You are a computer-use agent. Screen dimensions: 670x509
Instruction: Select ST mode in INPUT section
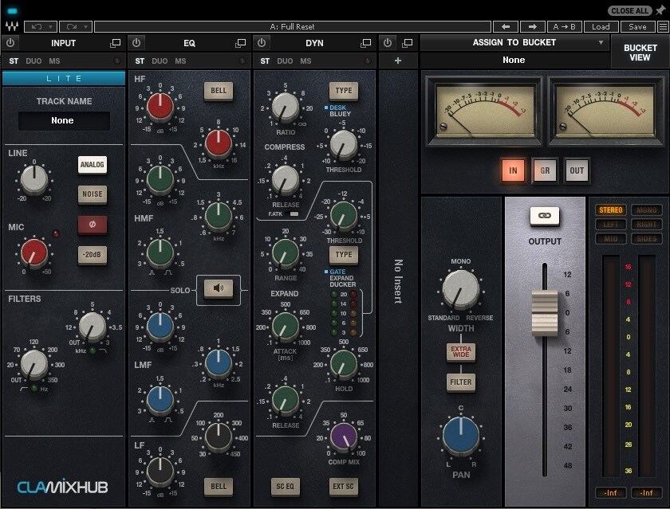tap(14, 61)
